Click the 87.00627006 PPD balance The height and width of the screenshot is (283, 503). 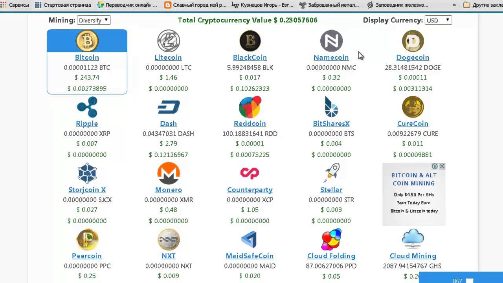tap(331, 266)
